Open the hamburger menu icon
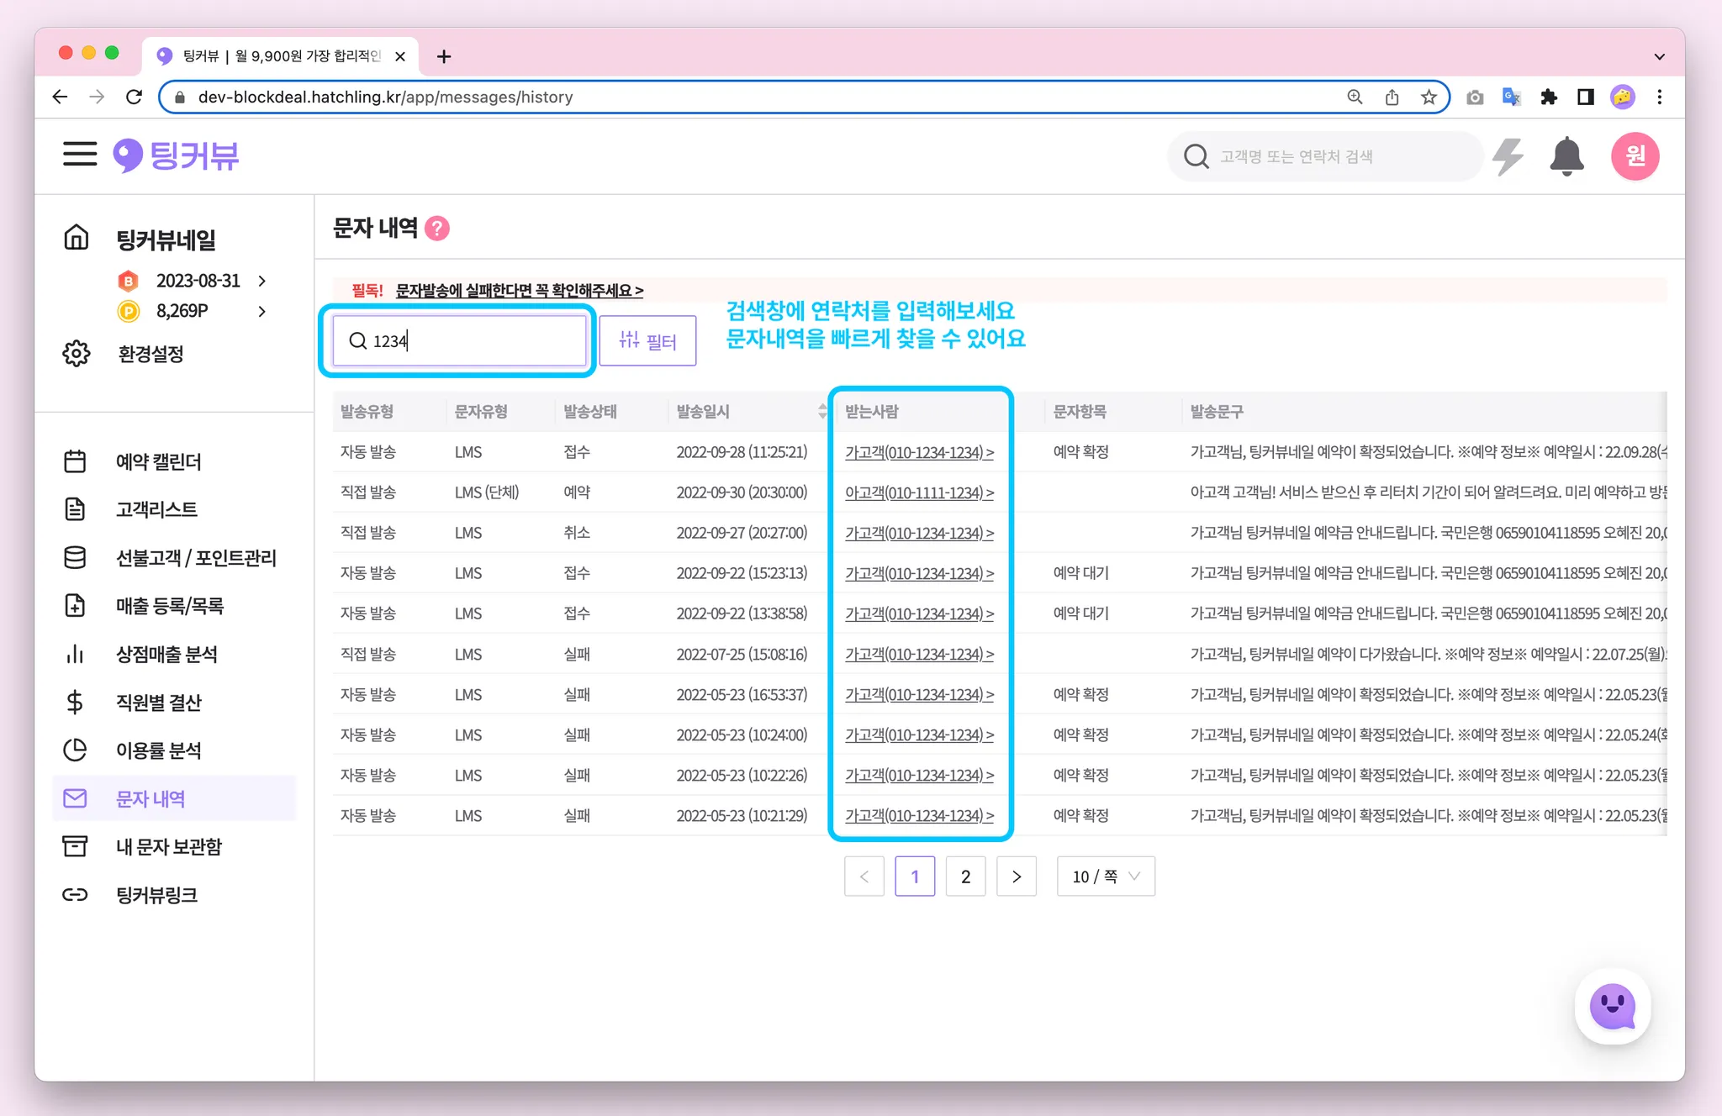1722x1116 pixels. click(80, 155)
